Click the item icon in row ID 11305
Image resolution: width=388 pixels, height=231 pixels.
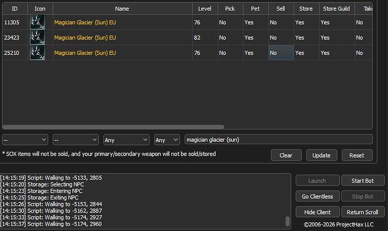coord(37,23)
